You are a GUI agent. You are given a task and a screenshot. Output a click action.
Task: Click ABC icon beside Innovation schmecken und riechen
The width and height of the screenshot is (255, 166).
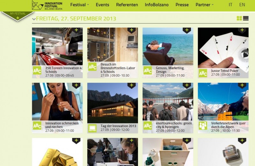coord(37,126)
